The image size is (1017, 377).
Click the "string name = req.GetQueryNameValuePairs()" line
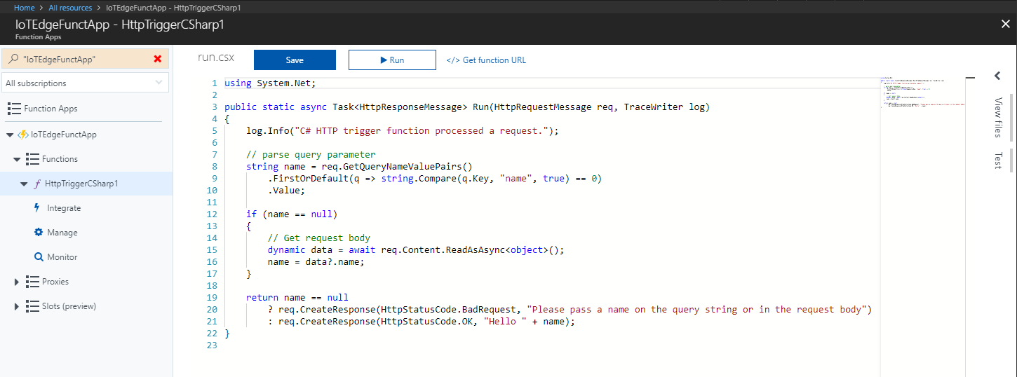(359, 167)
